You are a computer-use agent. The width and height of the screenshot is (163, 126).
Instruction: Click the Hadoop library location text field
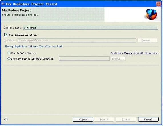(x=84, y=59)
